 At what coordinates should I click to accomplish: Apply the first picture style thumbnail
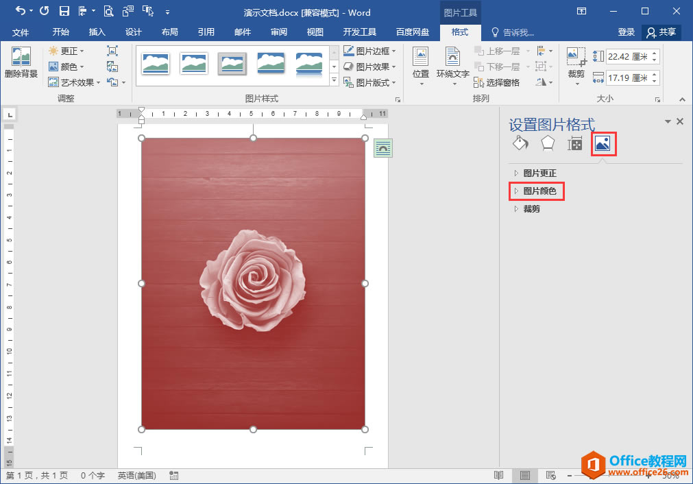[x=155, y=63]
